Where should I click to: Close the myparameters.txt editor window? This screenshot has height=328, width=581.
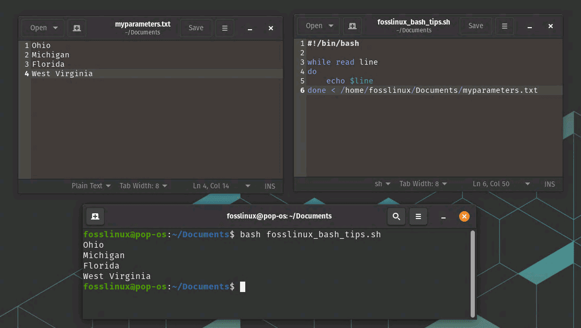click(271, 28)
